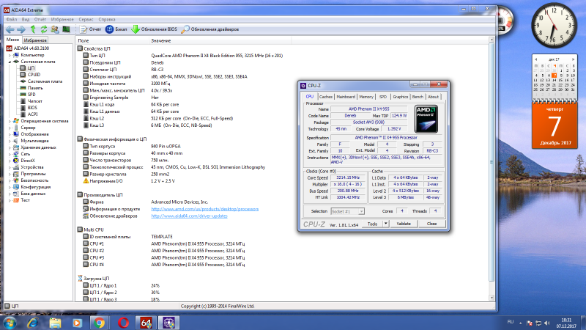Click the back arrow in AIDA64 toolbar
The height and width of the screenshot is (330, 586).
tap(10, 29)
